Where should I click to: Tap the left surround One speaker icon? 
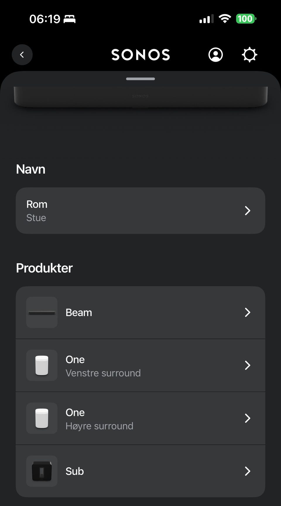tap(42, 365)
